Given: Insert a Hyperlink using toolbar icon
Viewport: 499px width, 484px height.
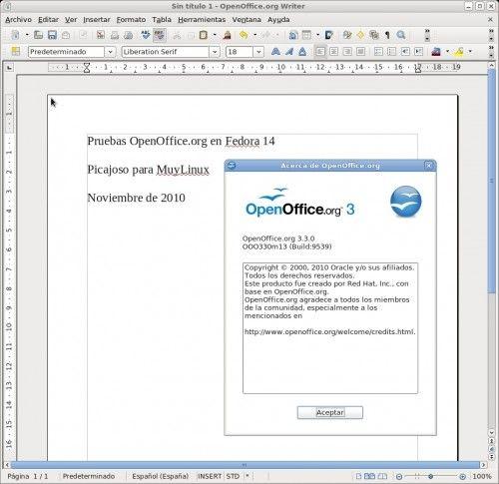Looking at the screenshot, I should click(x=293, y=35).
